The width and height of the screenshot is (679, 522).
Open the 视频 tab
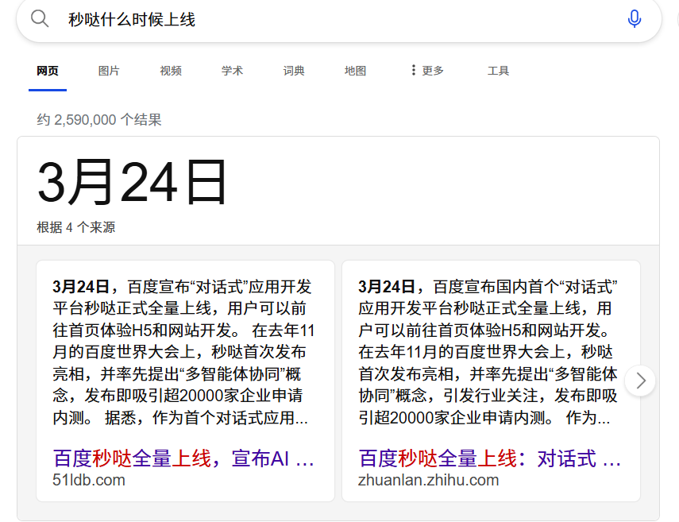coord(171,71)
